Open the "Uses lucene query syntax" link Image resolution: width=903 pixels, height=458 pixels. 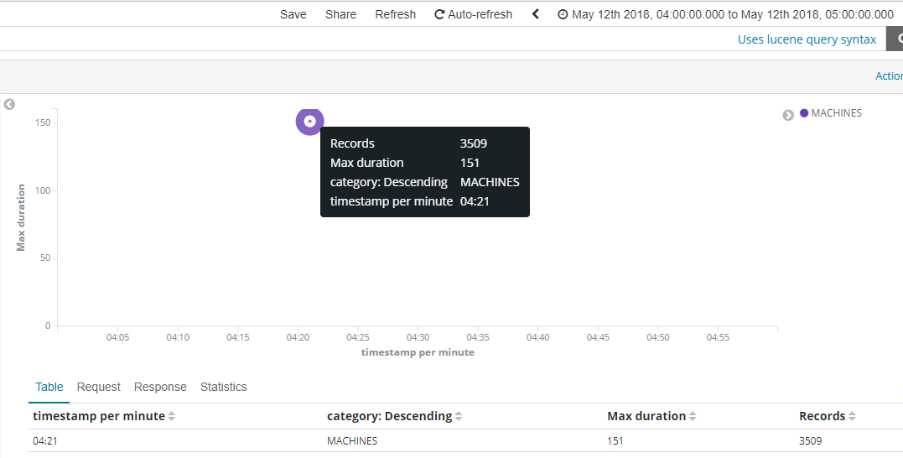(807, 39)
